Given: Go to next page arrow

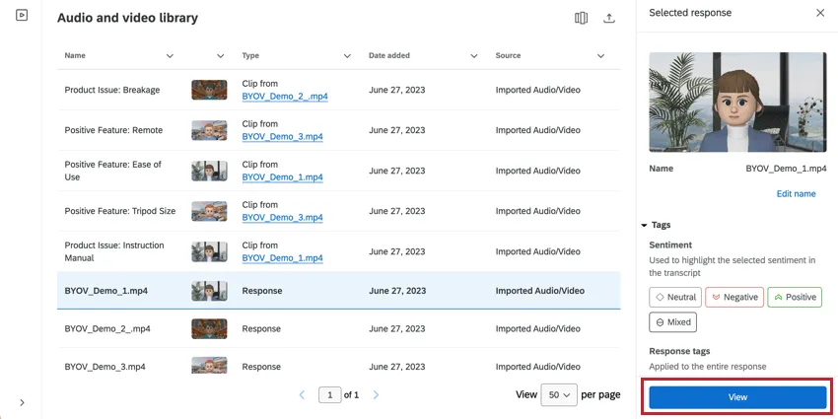Looking at the screenshot, I should (376, 395).
